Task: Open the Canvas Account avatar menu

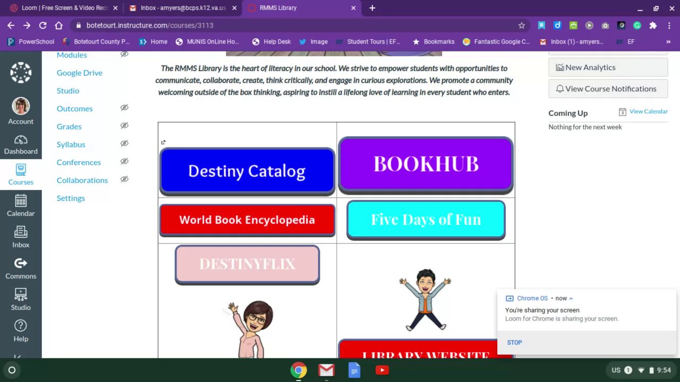Action: [x=21, y=111]
